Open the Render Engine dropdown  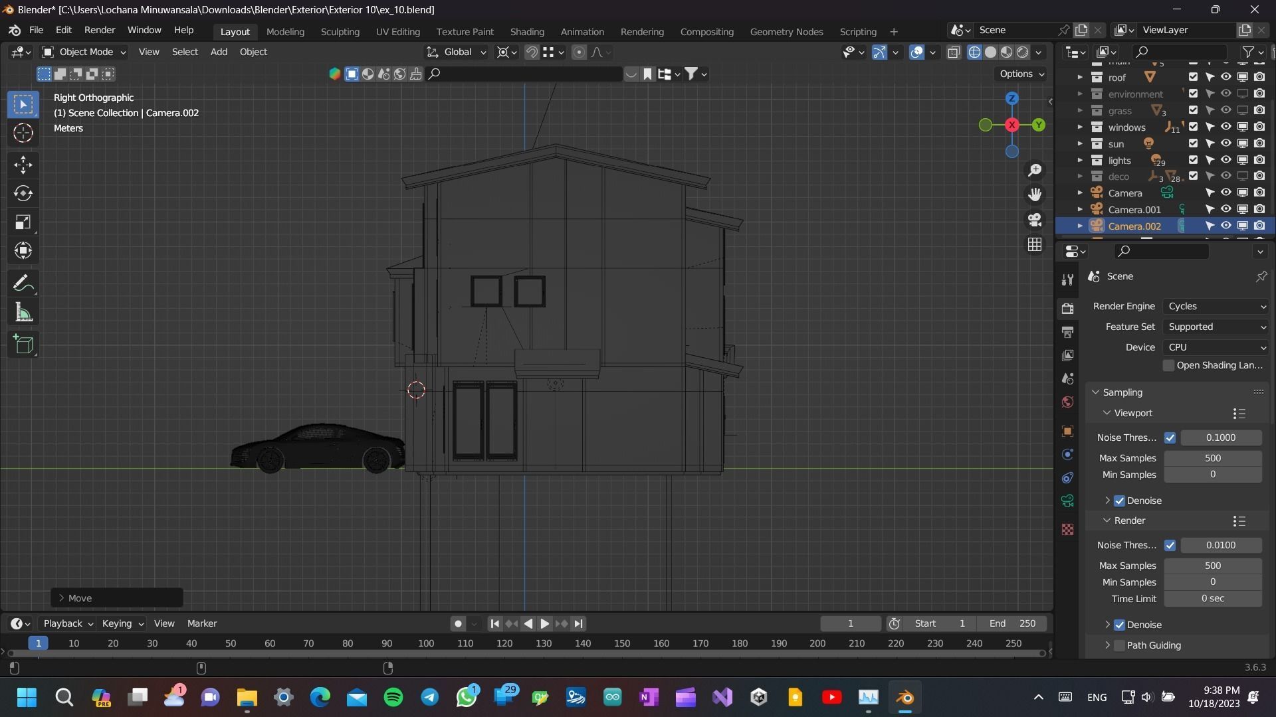[x=1216, y=306]
